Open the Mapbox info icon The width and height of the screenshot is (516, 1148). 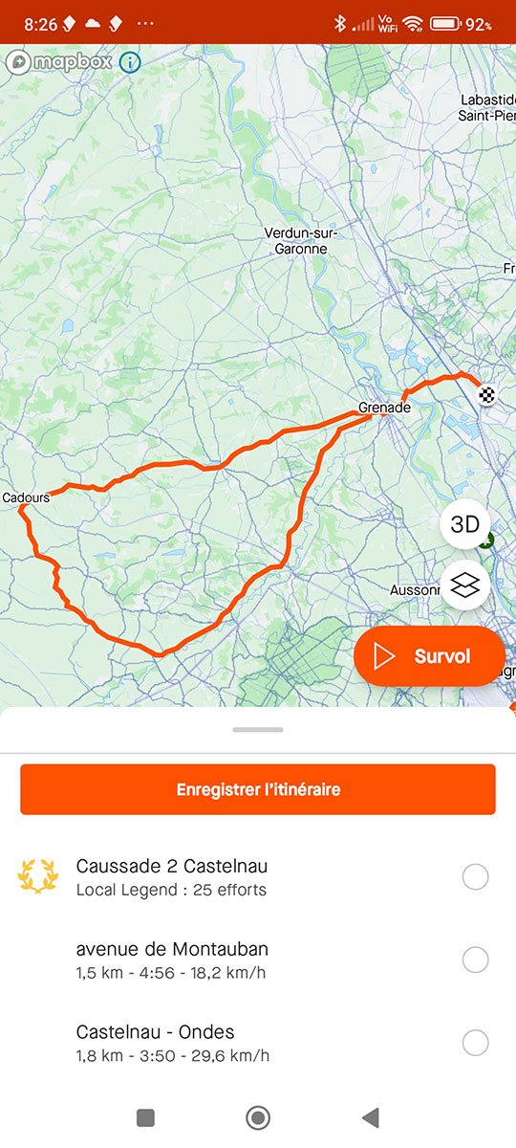click(130, 63)
